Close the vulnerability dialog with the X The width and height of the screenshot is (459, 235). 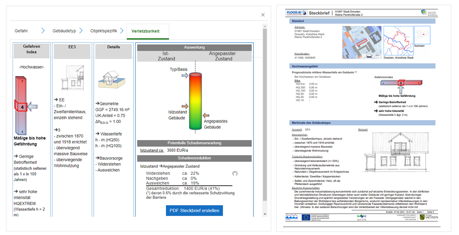point(263,15)
